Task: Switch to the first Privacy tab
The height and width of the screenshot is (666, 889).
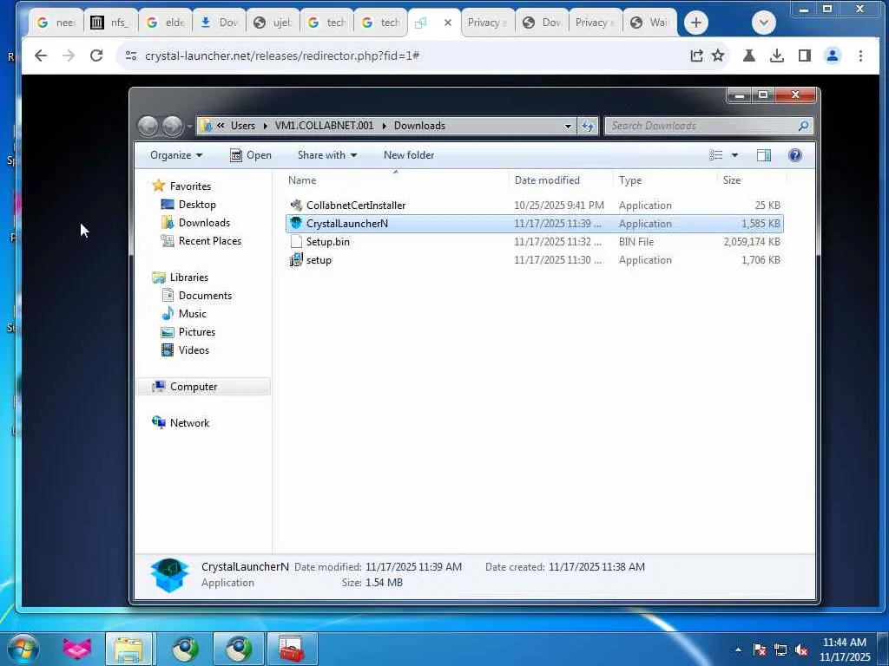Action: (488, 23)
